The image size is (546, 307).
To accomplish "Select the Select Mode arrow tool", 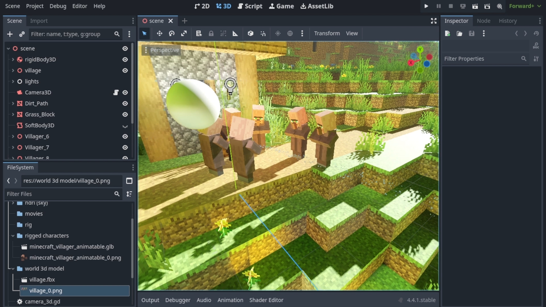I will coord(144,34).
